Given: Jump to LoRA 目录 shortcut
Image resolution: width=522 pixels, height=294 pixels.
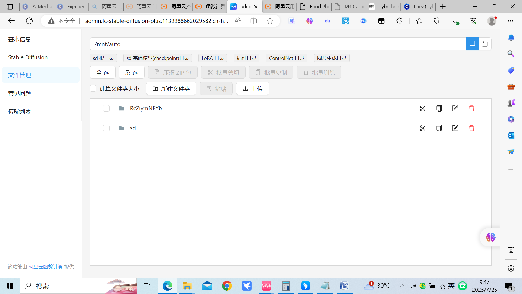Looking at the screenshot, I should pyautogui.click(x=213, y=58).
